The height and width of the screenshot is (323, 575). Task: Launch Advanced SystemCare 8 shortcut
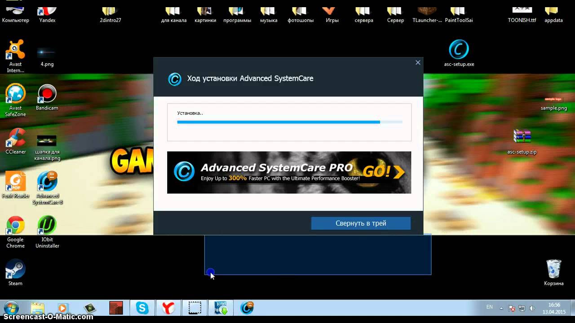point(47,188)
